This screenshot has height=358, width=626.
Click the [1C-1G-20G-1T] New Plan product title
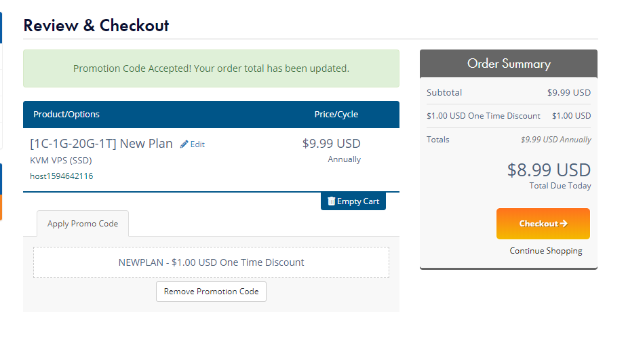pyautogui.click(x=102, y=144)
